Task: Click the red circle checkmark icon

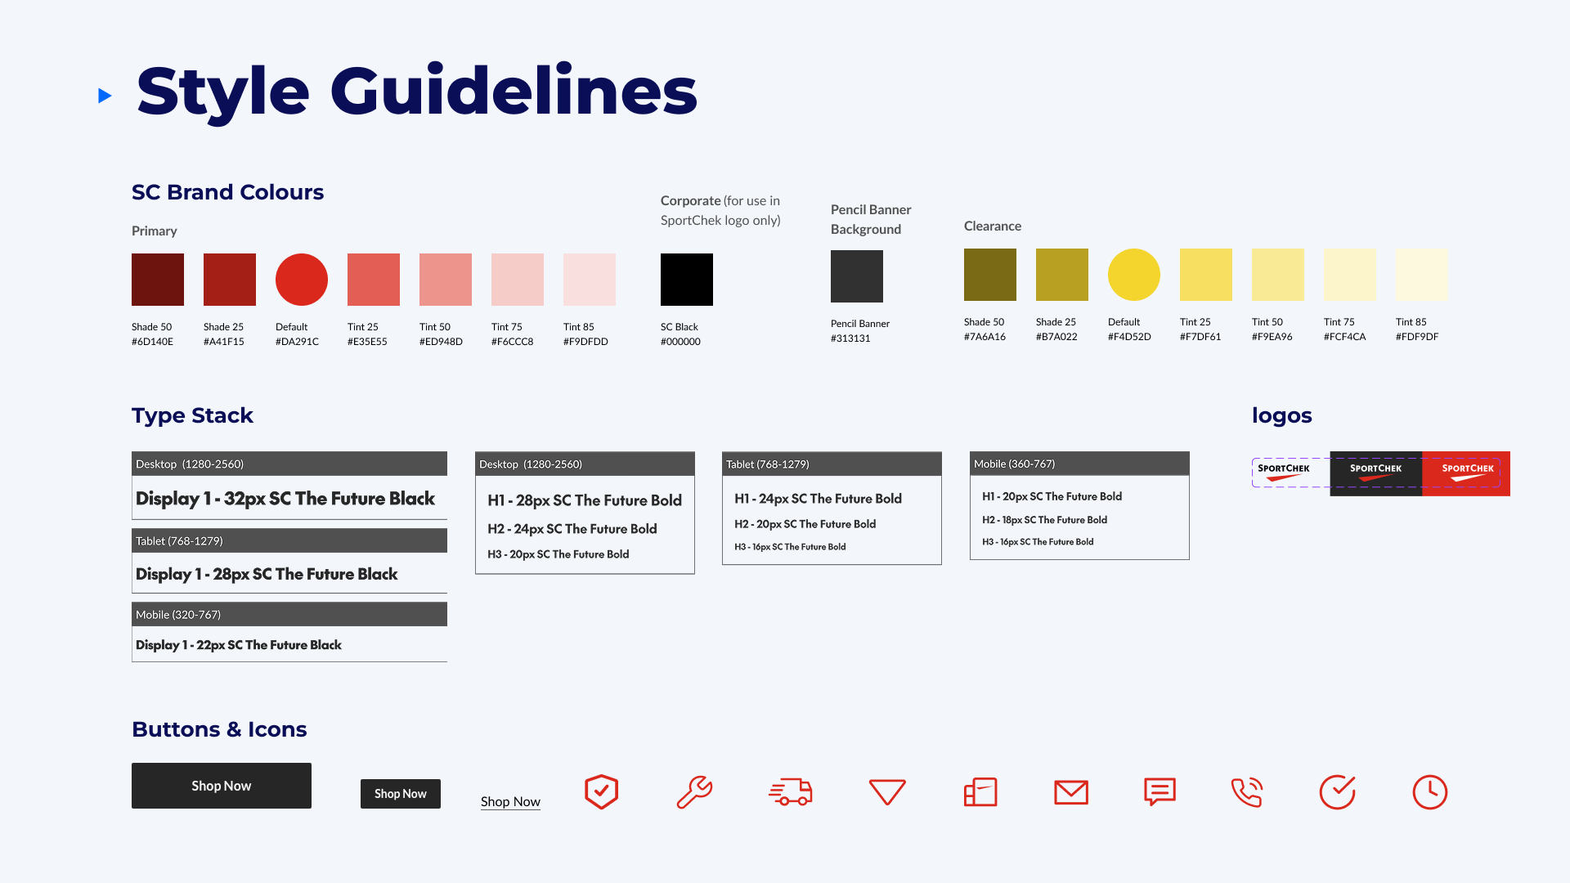Action: [1338, 792]
